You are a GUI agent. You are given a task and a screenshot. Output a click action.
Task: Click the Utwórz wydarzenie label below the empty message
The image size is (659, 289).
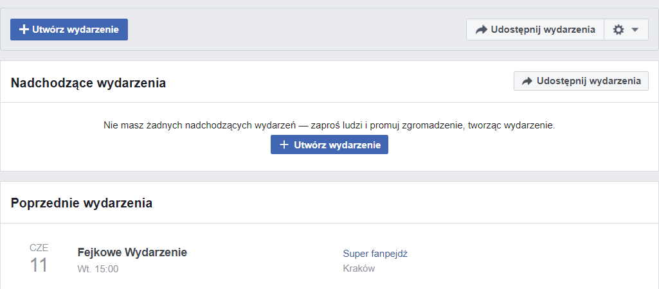pos(337,145)
